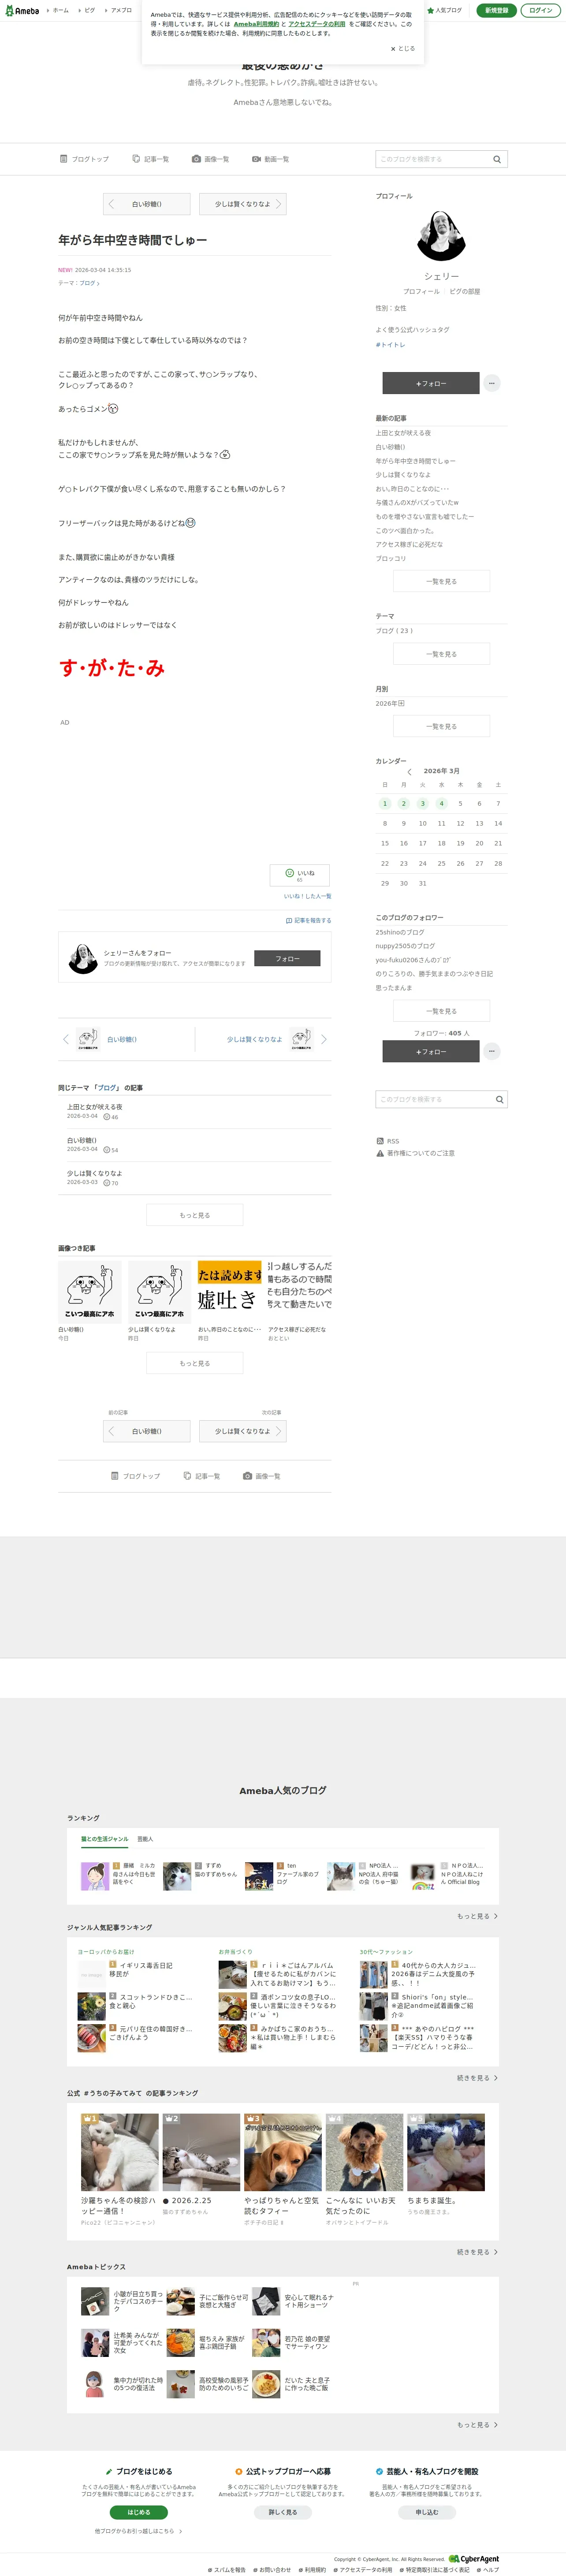
Task: Open the Ameba利用規約 link in the cookie notice
Action: (256, 24)
